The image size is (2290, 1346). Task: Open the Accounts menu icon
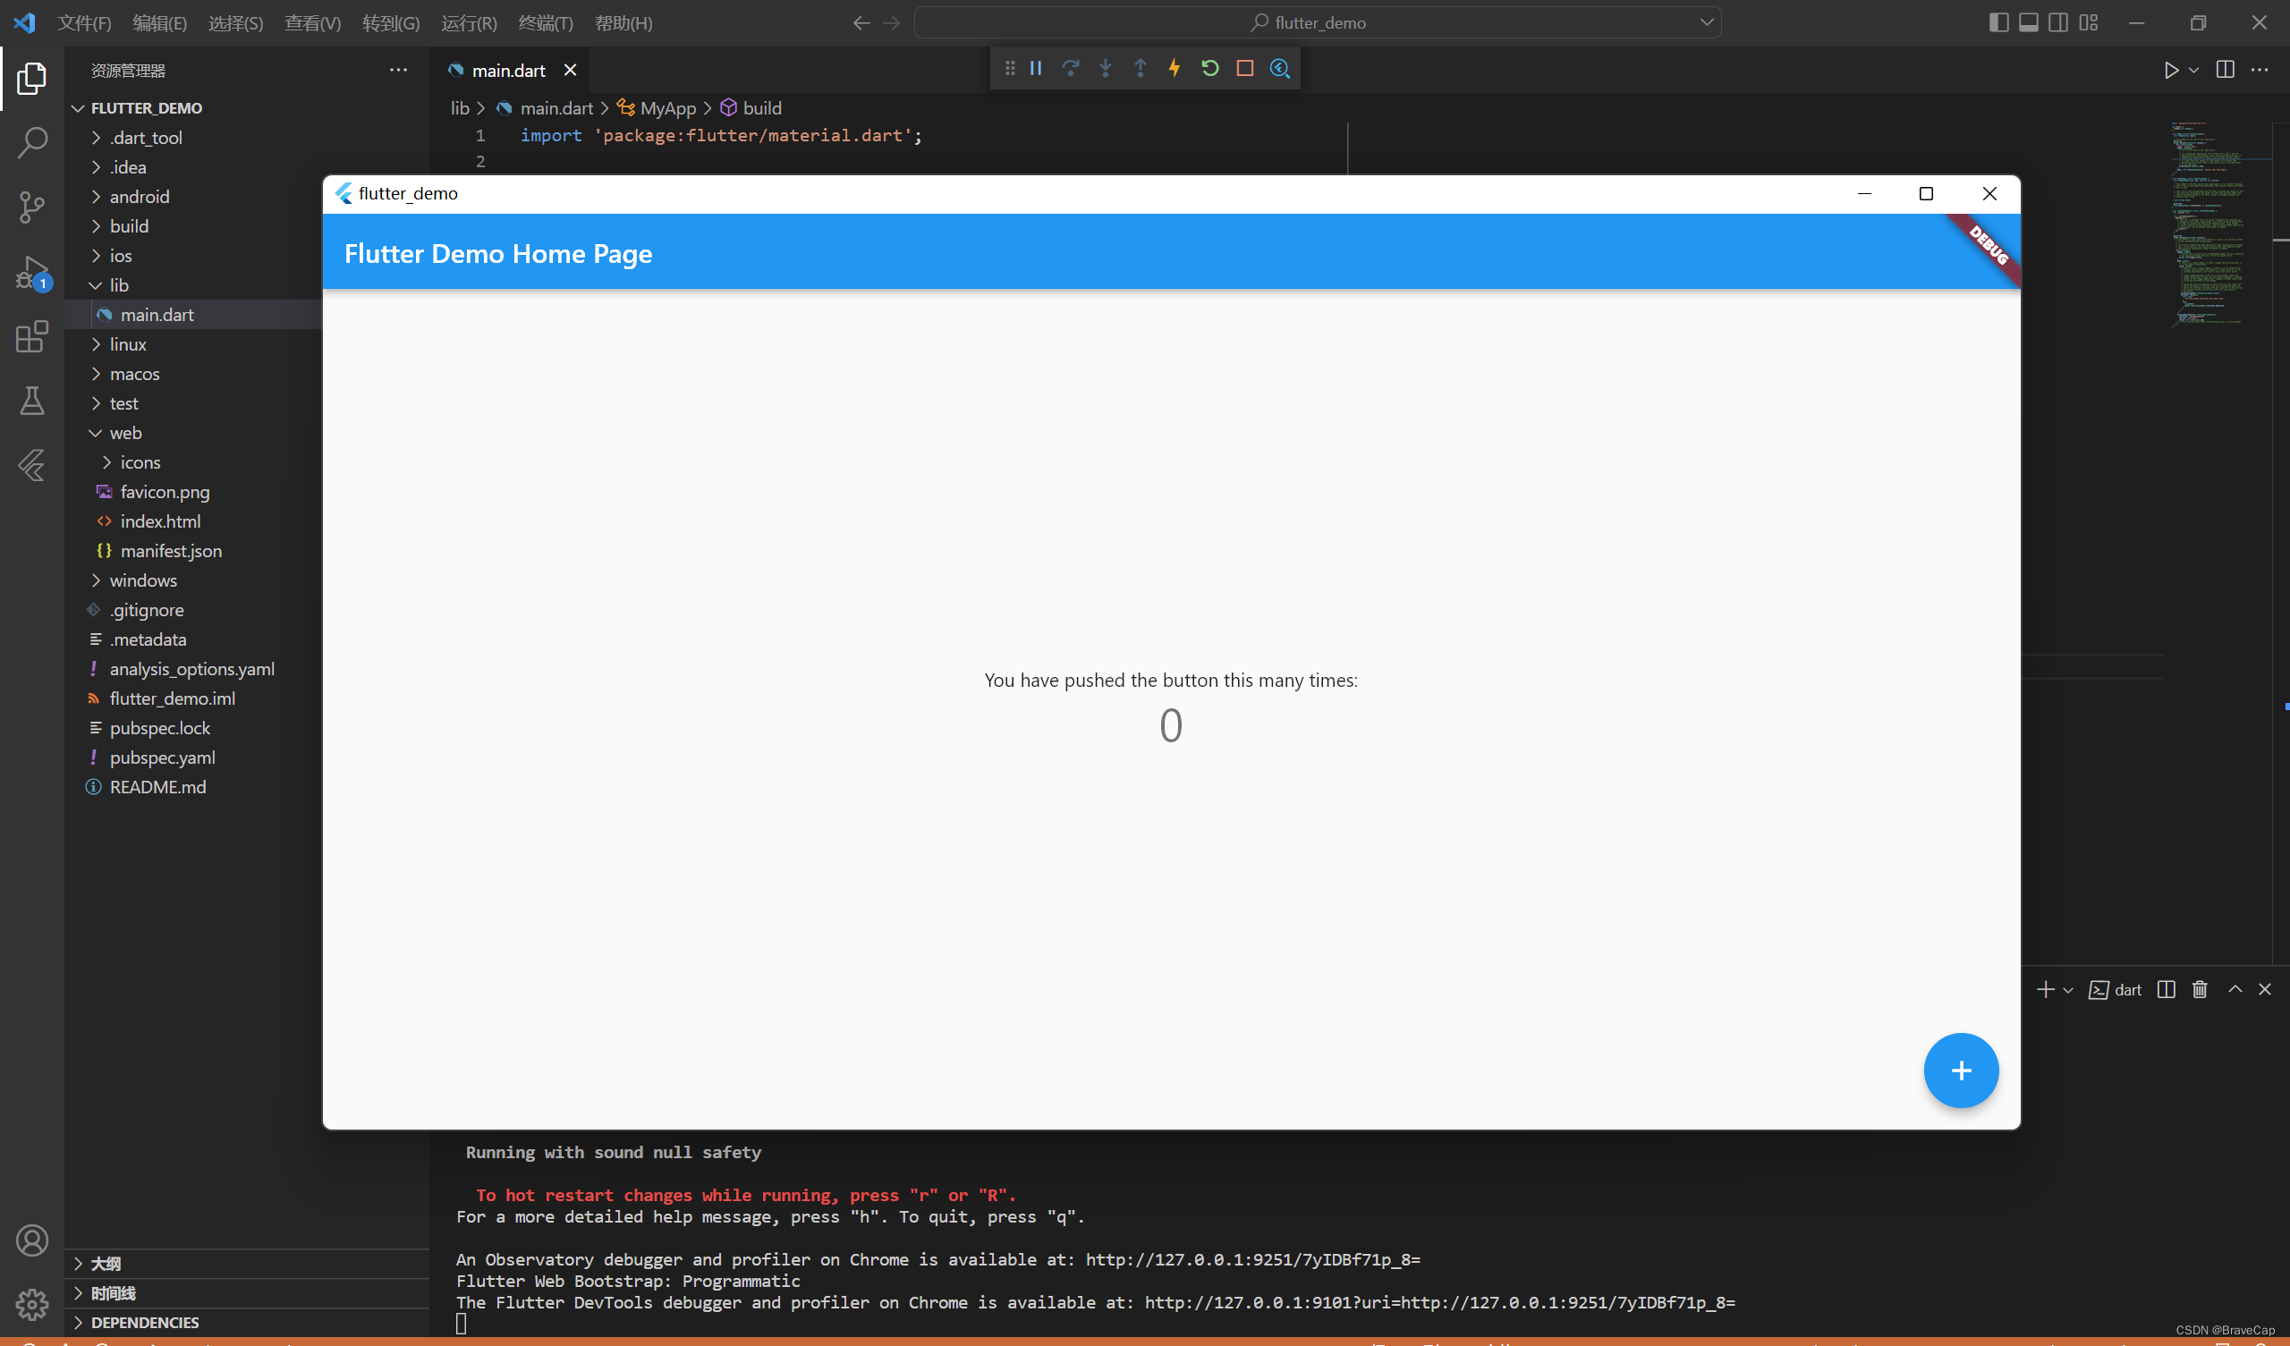[x=32, y=1240]
